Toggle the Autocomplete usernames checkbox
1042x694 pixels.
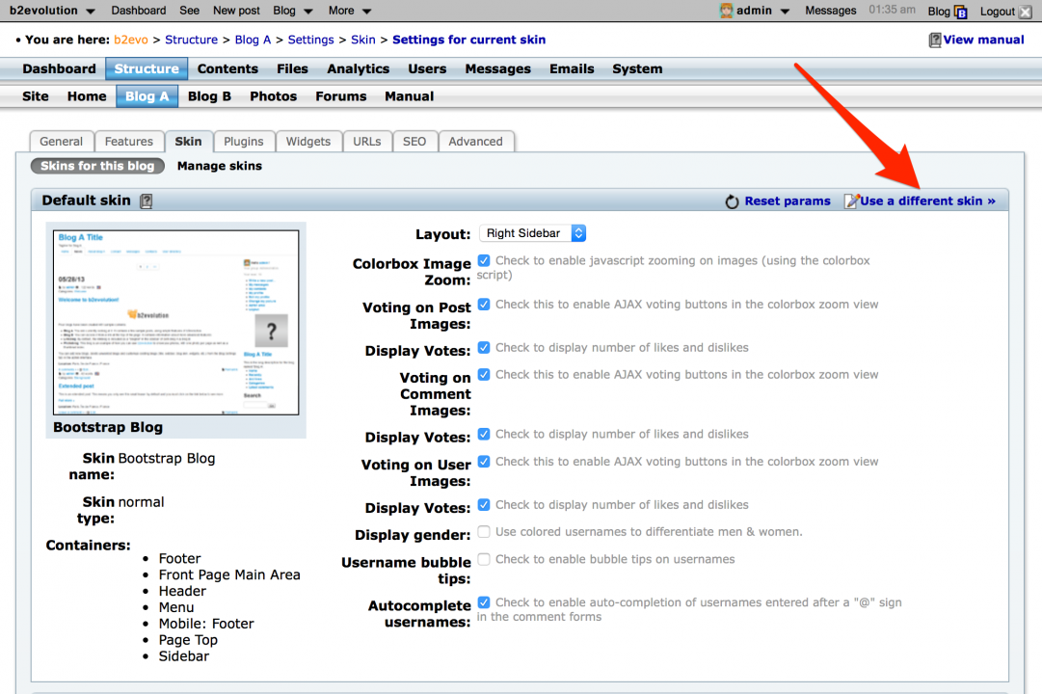point(484,602)
